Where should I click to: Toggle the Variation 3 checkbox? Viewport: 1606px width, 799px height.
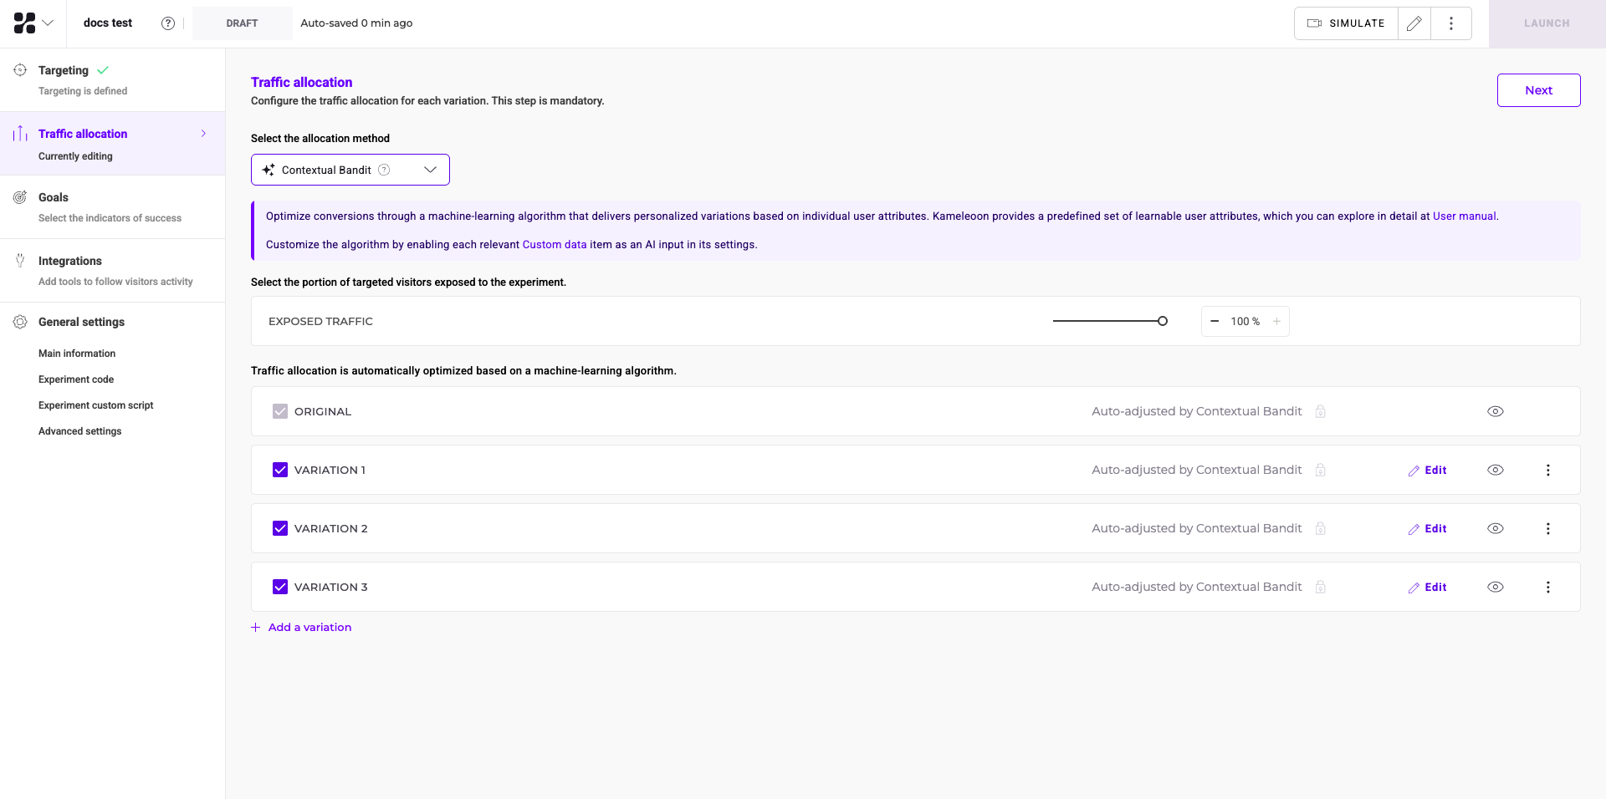click(x=280, y=587)
